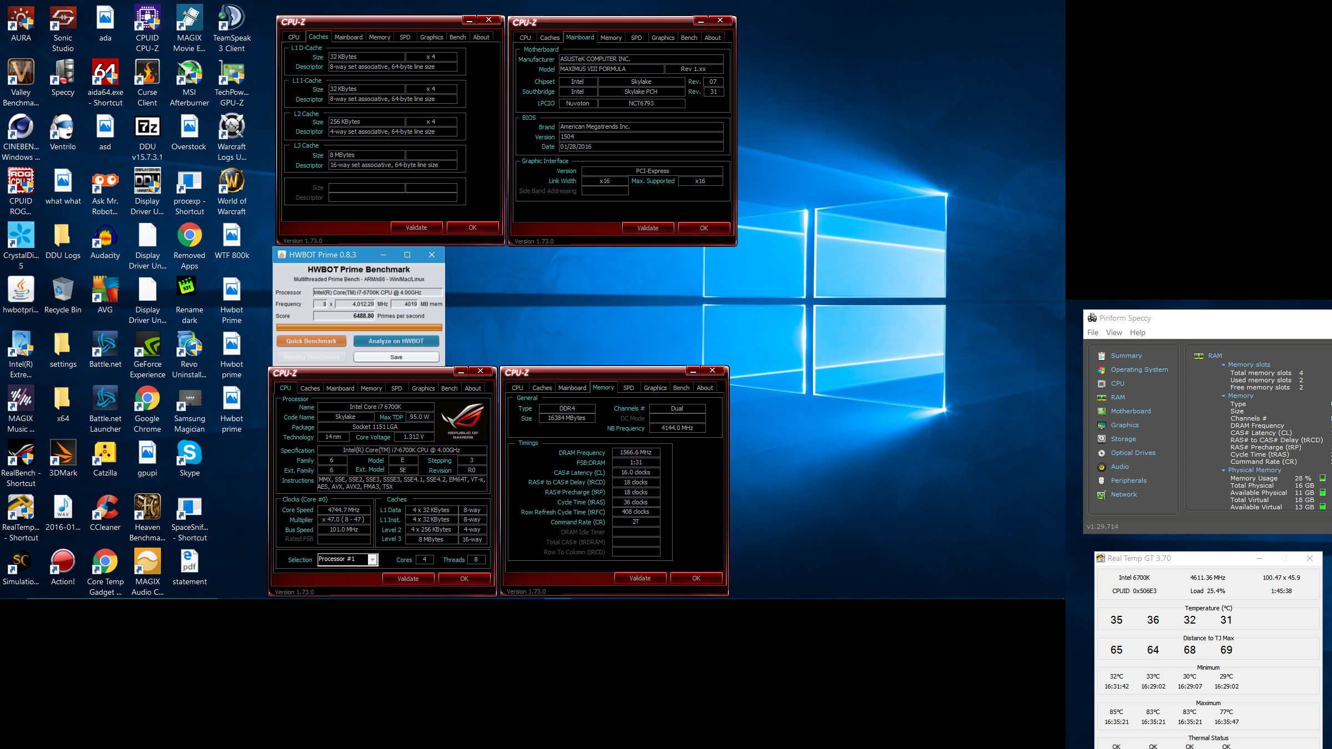This screenshot has height=749, width=1332.
Task: Click Analyze on HWBOT button
Action: (x=396, y=341)
